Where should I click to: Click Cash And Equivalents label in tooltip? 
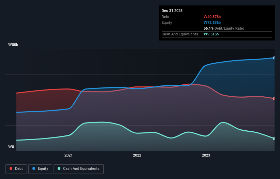pyautogui.click(x=180, y=34)
